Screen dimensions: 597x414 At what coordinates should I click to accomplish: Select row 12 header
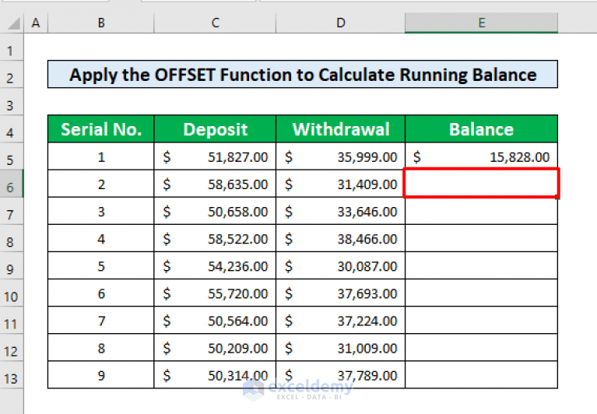coord(12,348)
